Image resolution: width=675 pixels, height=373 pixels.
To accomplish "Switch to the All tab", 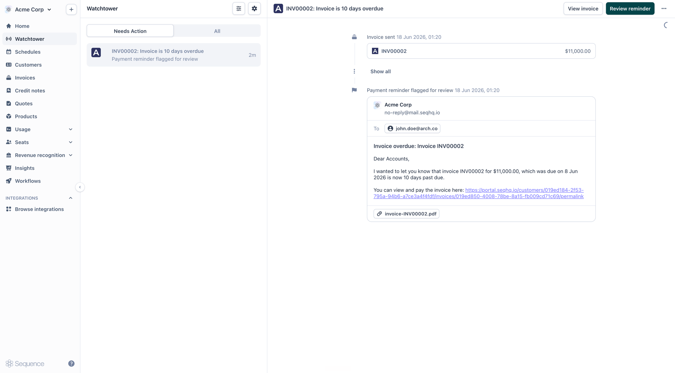I will pyautogui.click(x=217, y=31).
